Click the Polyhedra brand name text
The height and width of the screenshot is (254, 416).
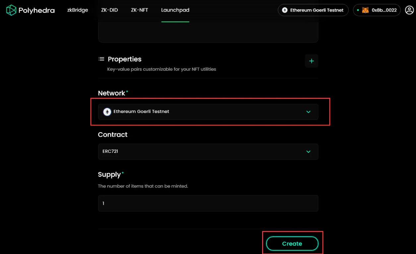point(36,11)
